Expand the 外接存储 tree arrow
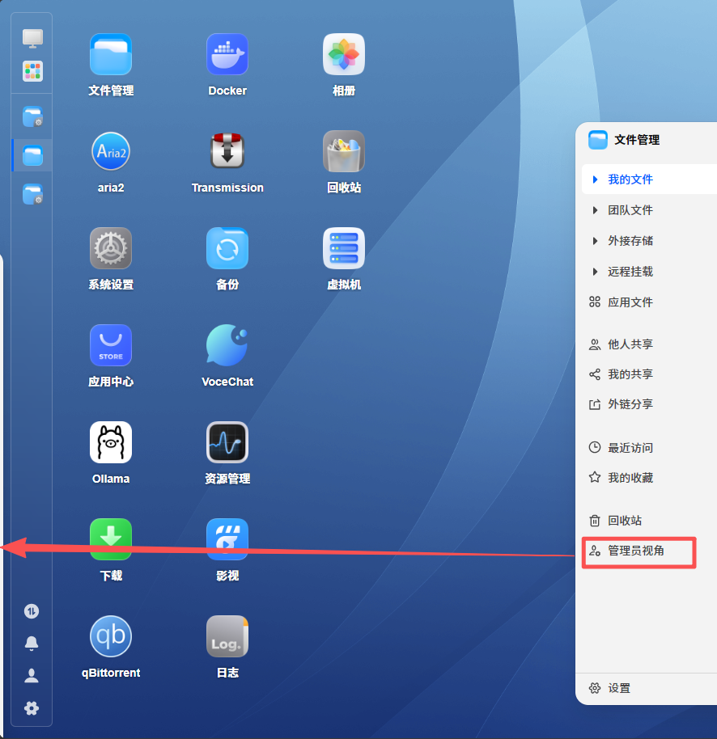The image size is (717, 739). 595,241
